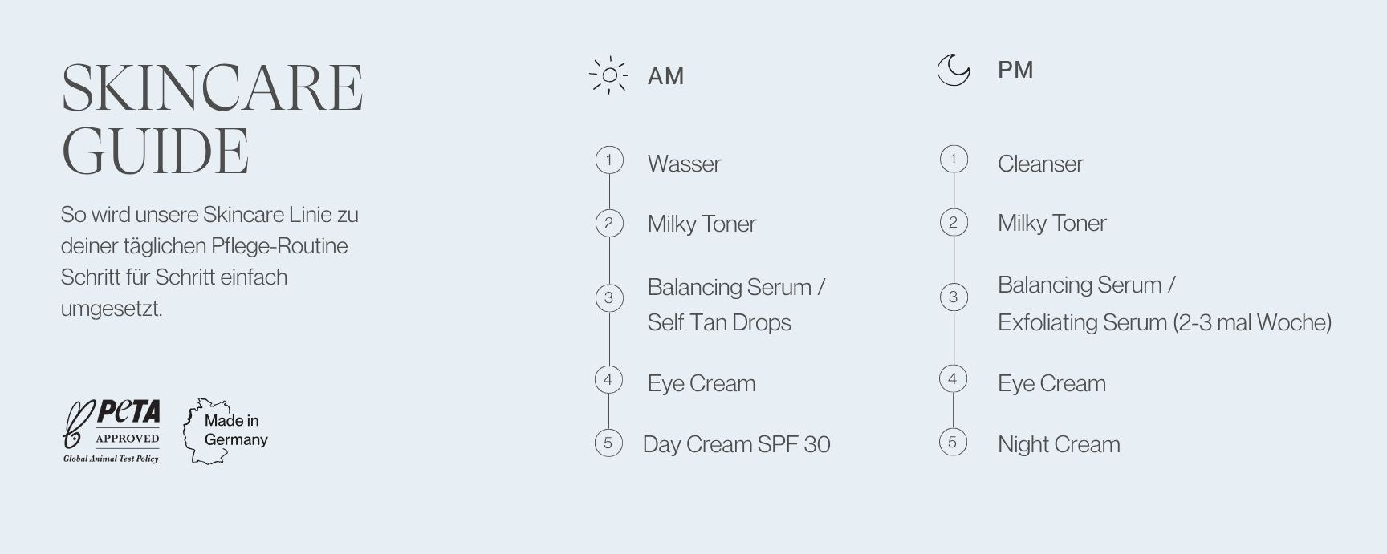Click the sun icon beside AM
Screen dimensions: 1387x554
pos(608,75)
